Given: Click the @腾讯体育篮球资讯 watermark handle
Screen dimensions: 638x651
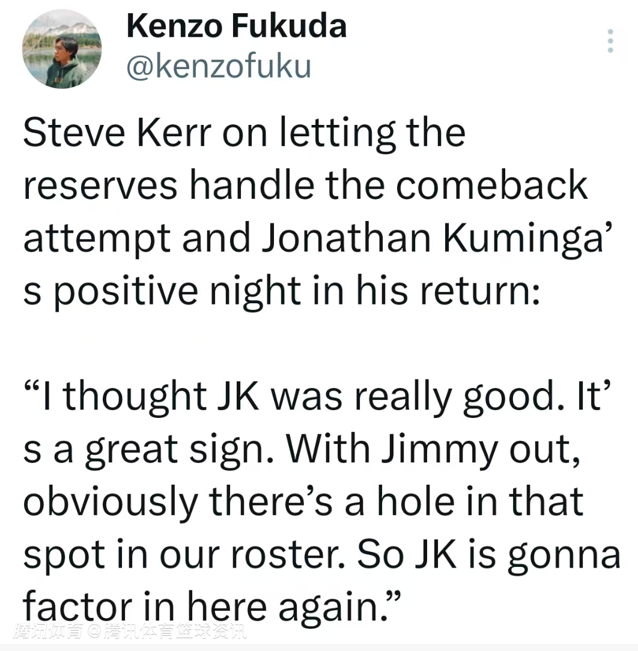Looking at the screenshot, I should pos(168,632).
